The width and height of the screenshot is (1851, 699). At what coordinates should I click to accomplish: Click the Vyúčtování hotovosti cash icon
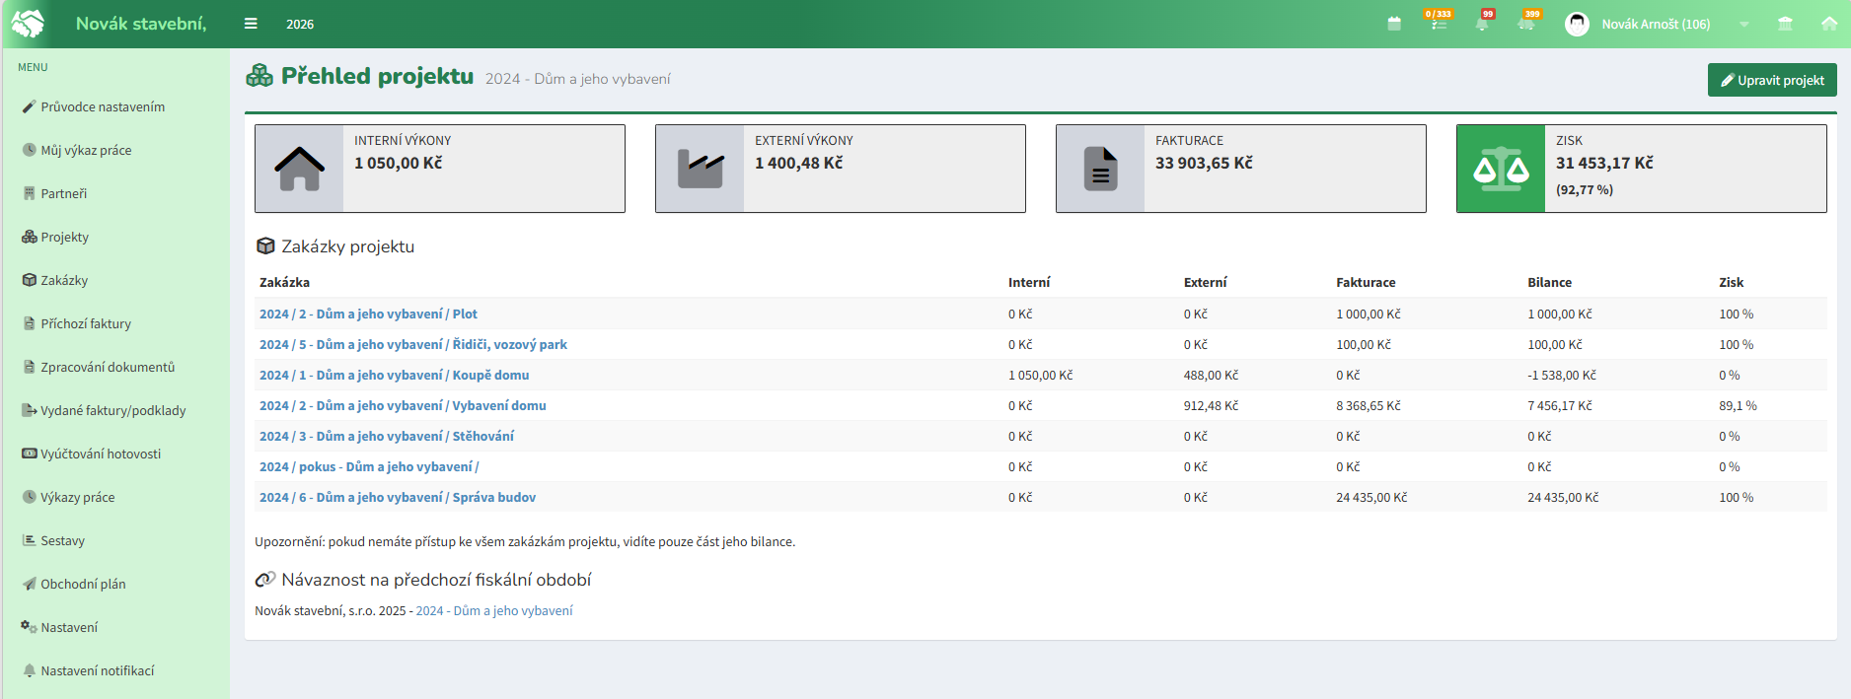click(30, 454)
